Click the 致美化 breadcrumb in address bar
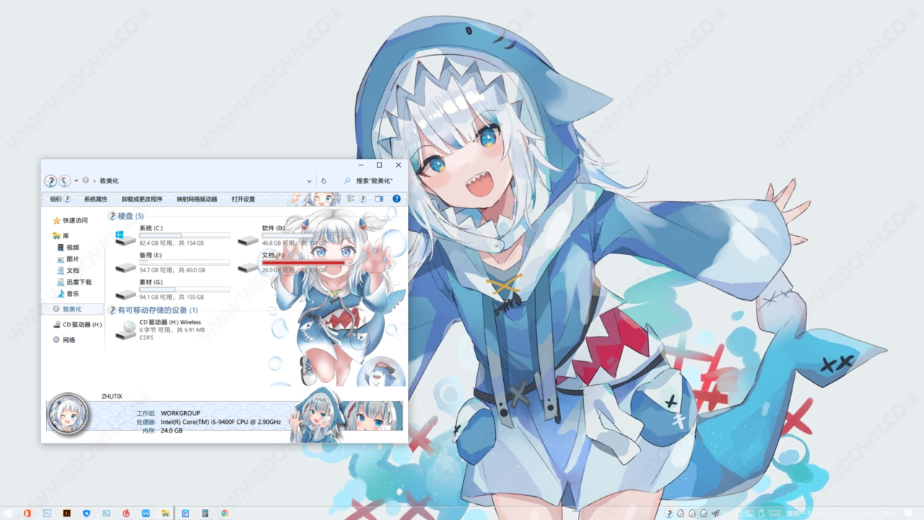Viewport: 924px width, 520px height. click(109, 181)
